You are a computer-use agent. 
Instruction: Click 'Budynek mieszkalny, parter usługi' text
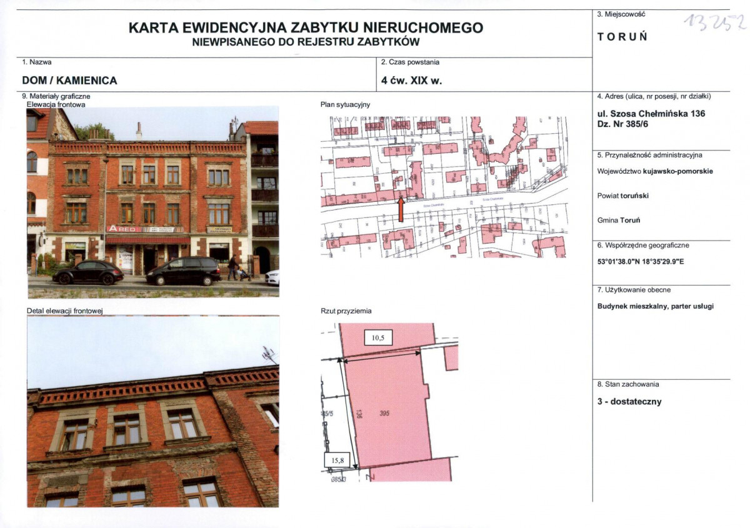click(x=656, y=306)
